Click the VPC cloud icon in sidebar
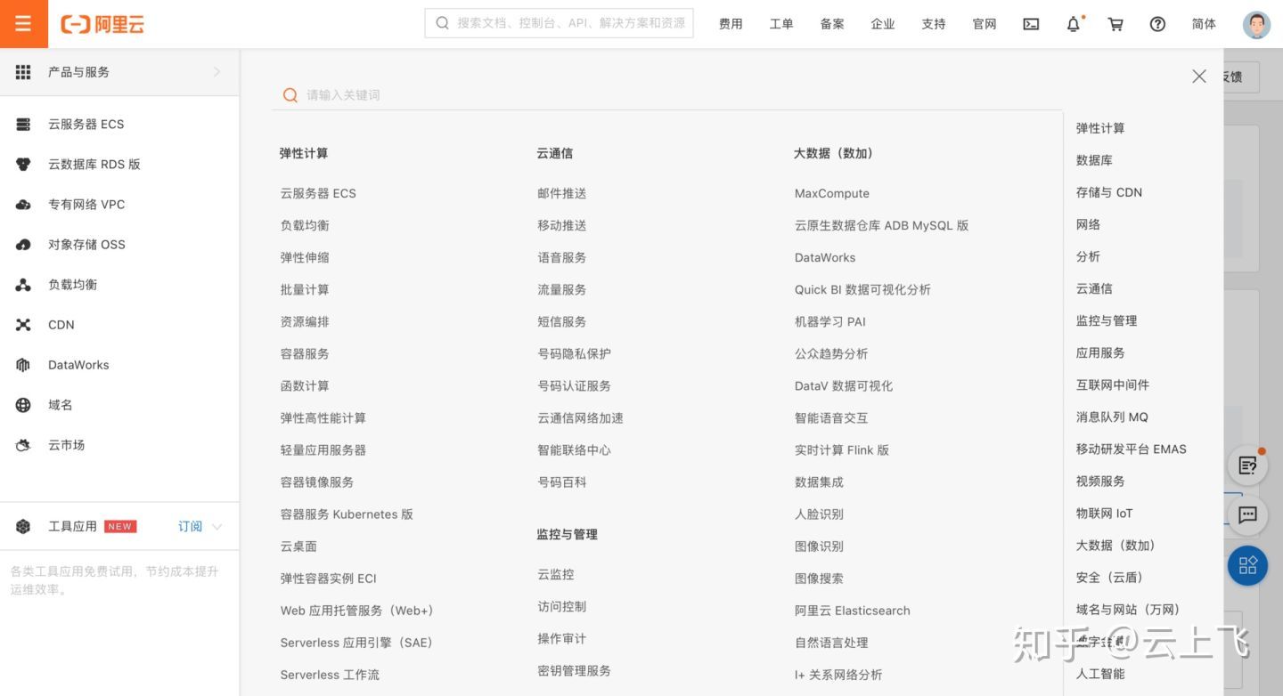The image size is (1283, 696). (x=23, y=205)
